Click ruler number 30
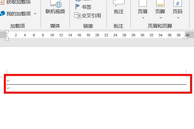This screenshot has width=194, height=129. (142, 35)
